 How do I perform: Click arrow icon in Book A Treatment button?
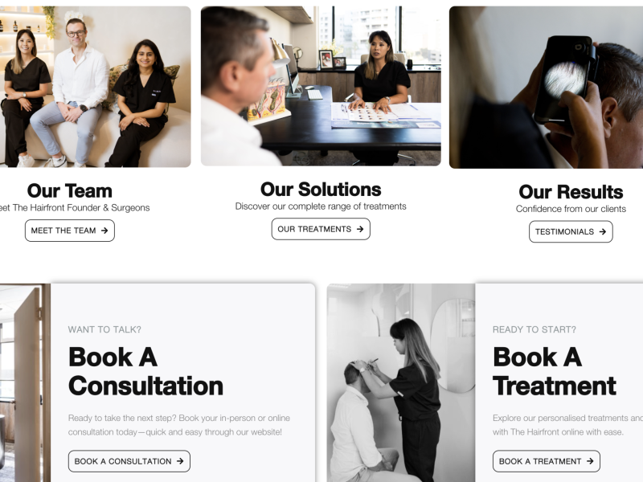[590, 461]
